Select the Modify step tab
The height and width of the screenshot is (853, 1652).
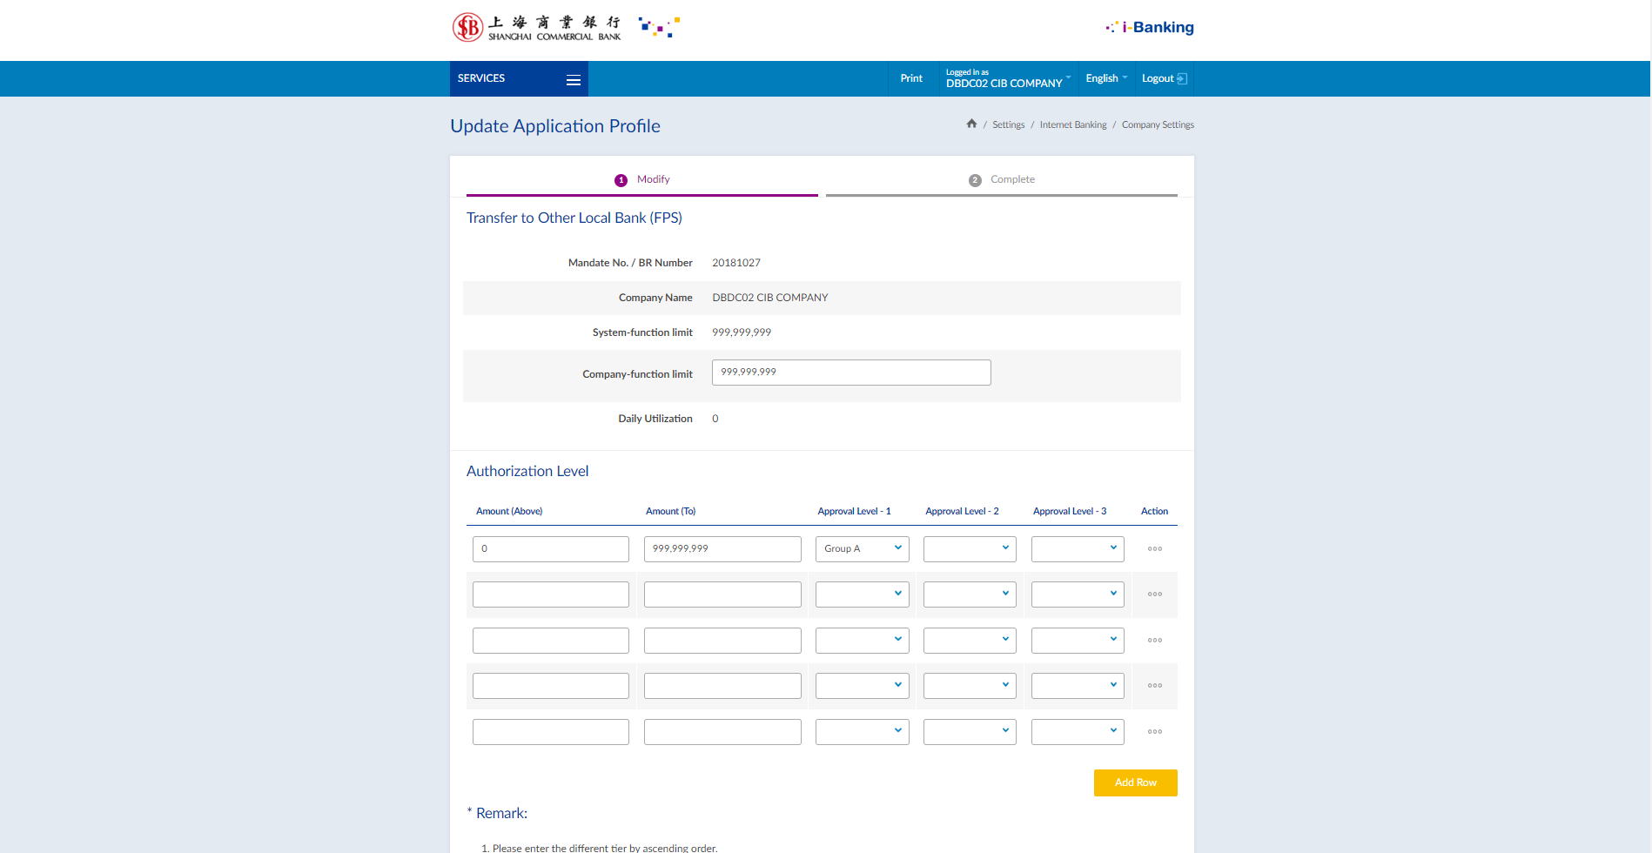coord(642,180)
